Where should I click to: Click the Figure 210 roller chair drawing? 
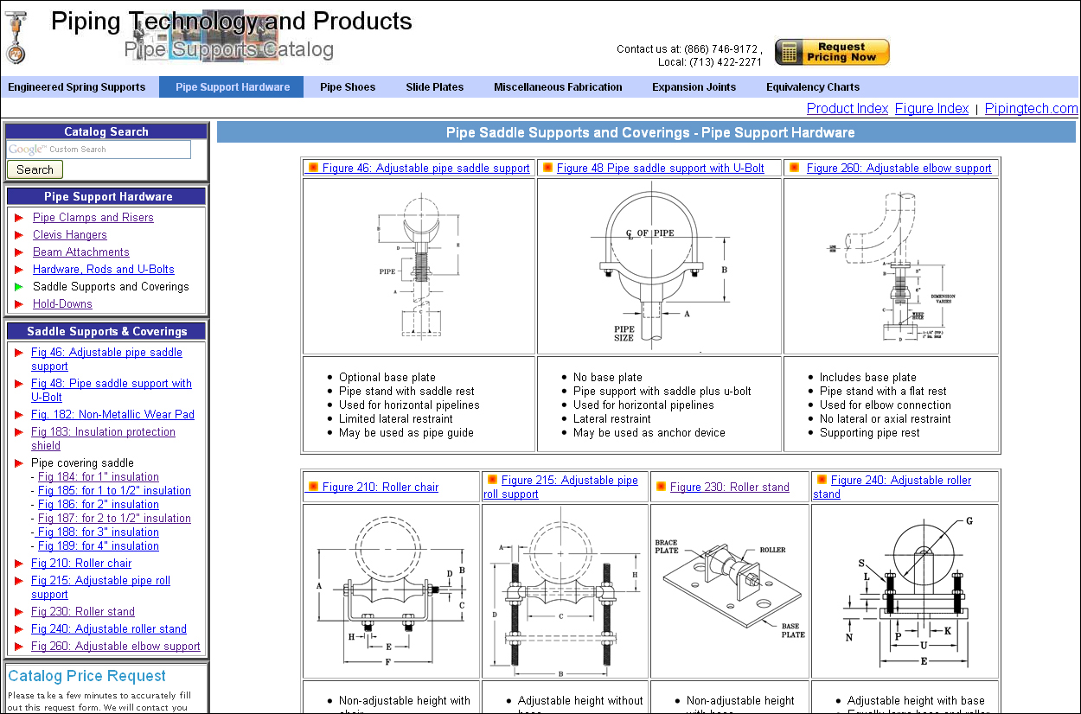pos(391,591)
